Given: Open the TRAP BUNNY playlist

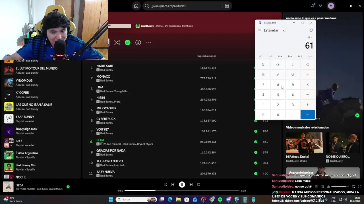Looking at the screenshot, I should point(40,119).
